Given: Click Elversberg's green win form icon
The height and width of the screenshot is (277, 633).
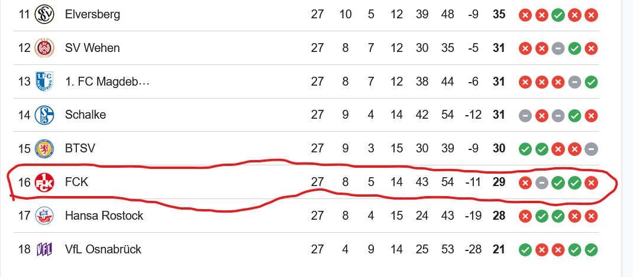Looking at the screenshot, I should point(558,15).
